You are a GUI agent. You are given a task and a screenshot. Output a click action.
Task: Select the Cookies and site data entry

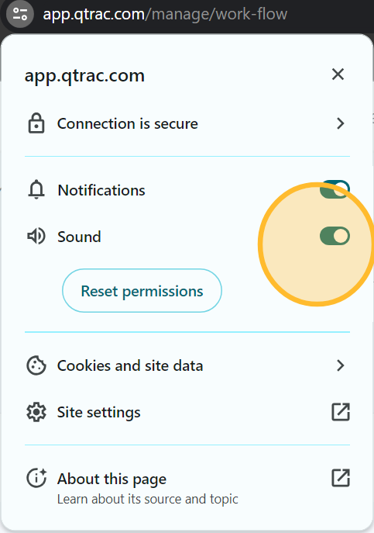point(187,365)
